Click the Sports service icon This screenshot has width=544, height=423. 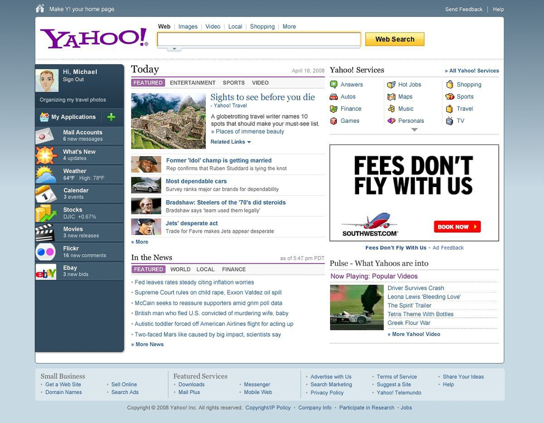tap(450, 96)
